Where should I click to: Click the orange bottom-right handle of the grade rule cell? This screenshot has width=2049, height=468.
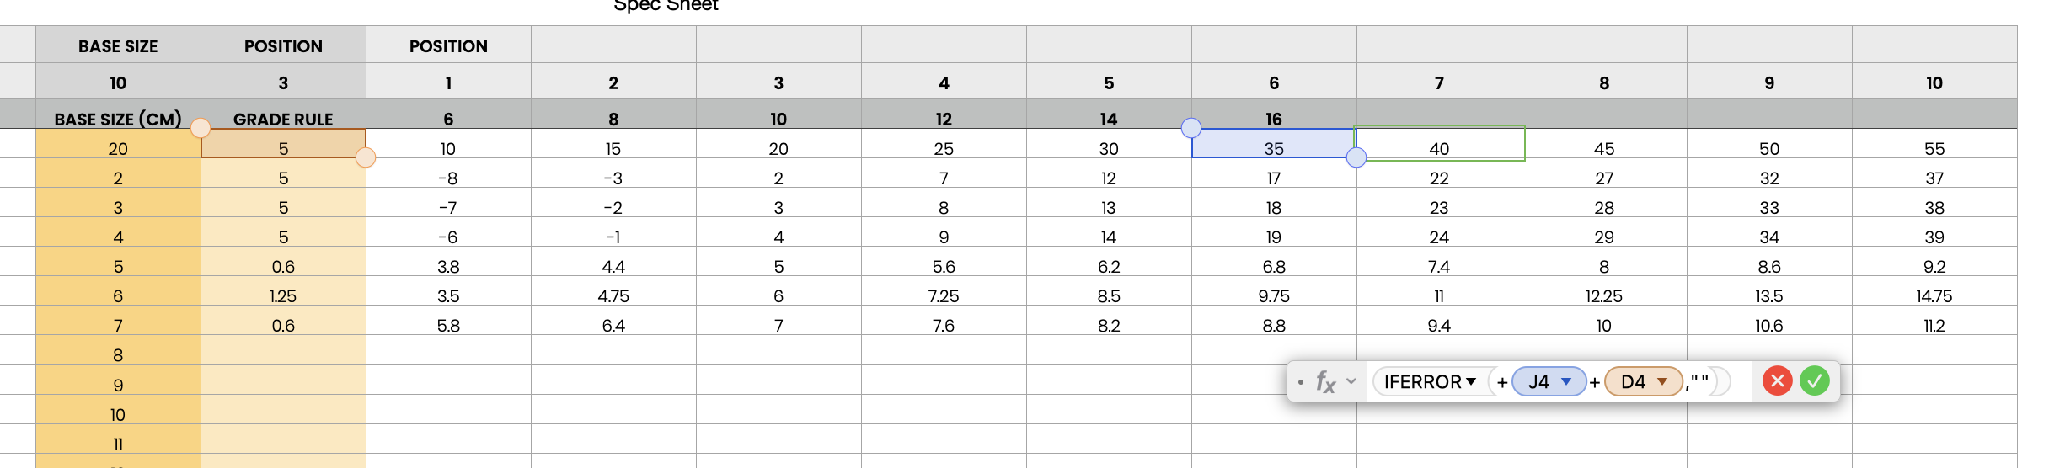click(x=366, y=157)
